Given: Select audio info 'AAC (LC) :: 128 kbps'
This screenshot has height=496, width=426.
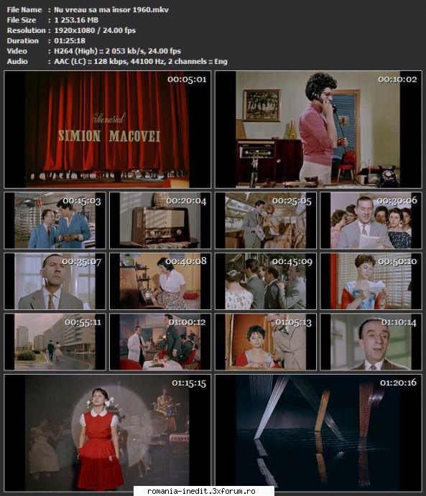Looking at the screenshot, I should (91, 61).
